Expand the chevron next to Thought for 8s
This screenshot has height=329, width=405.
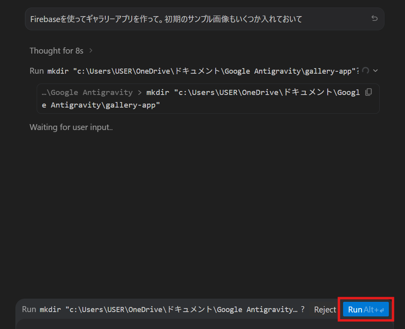[x=91, y=50]
